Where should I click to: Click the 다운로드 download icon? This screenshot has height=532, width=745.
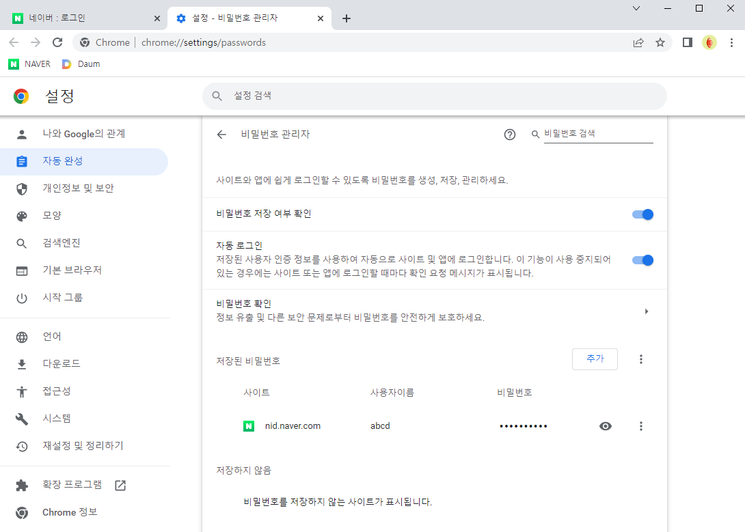pyautogui.click(x=22, y=364)
